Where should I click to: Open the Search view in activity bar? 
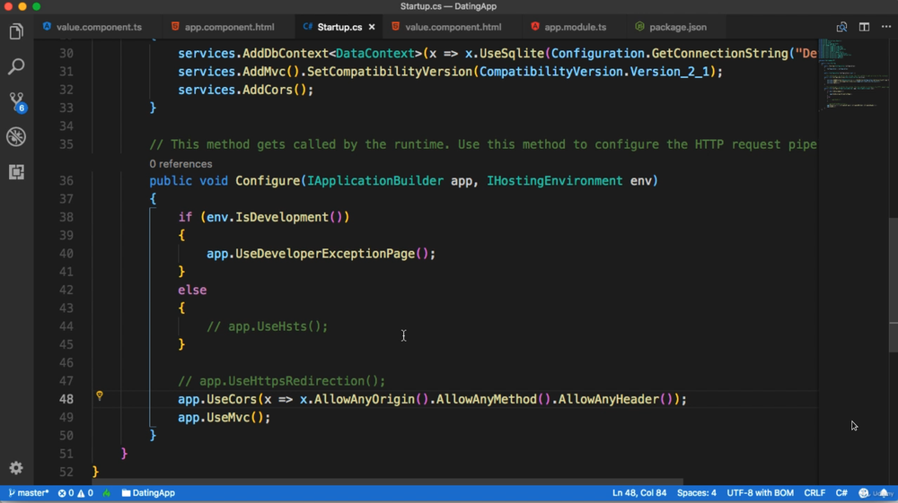(x=16, y=66)
